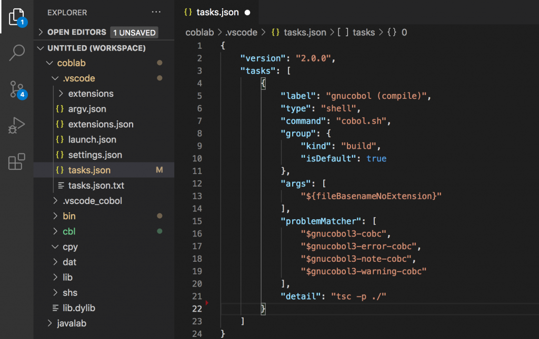
Task: Click "$gnucobol3-warning-cobc" matcher text
Action: pyautogui.click(x=364, y=271)
